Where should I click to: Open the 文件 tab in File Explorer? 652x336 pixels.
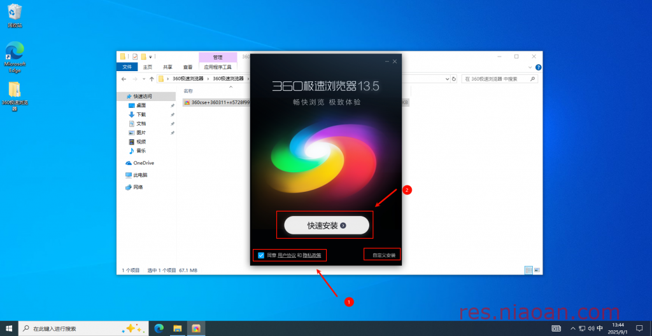click(x=127, y=67)
